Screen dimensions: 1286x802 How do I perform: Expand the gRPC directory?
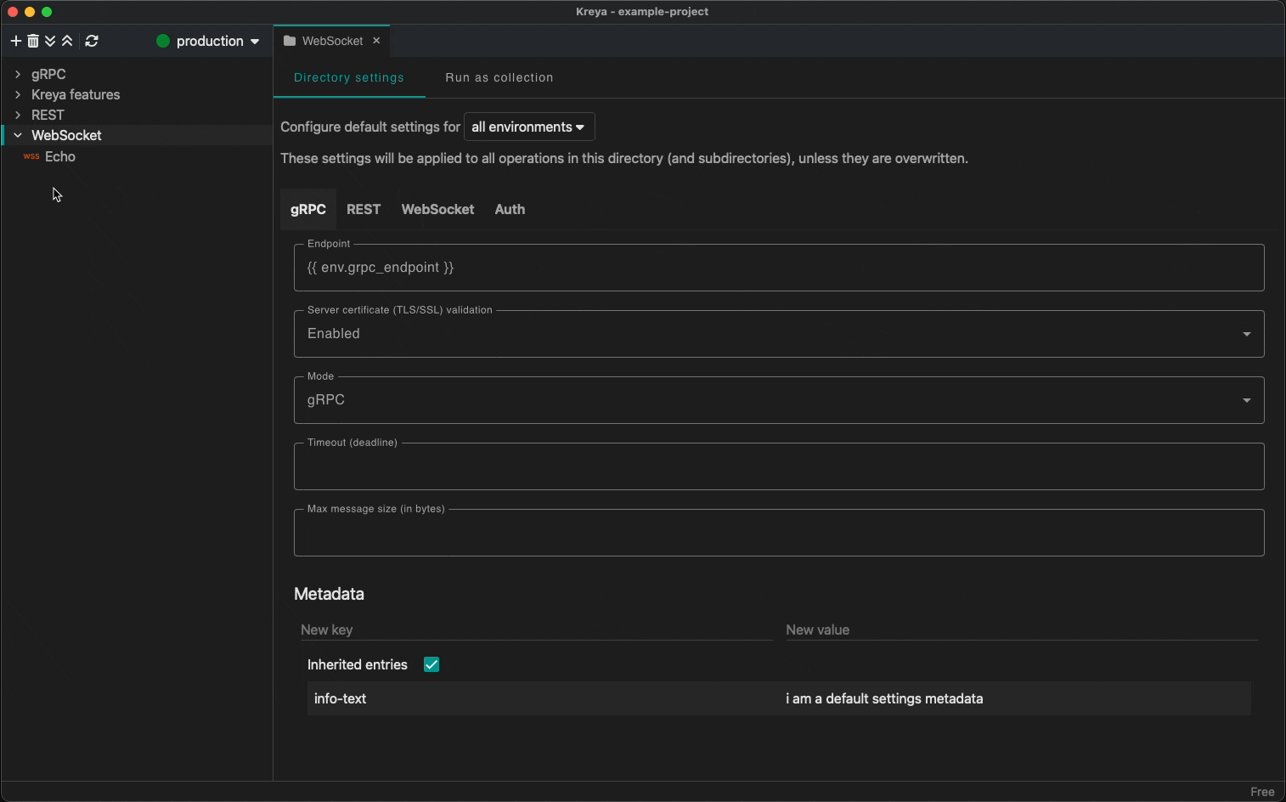[18, 74]
